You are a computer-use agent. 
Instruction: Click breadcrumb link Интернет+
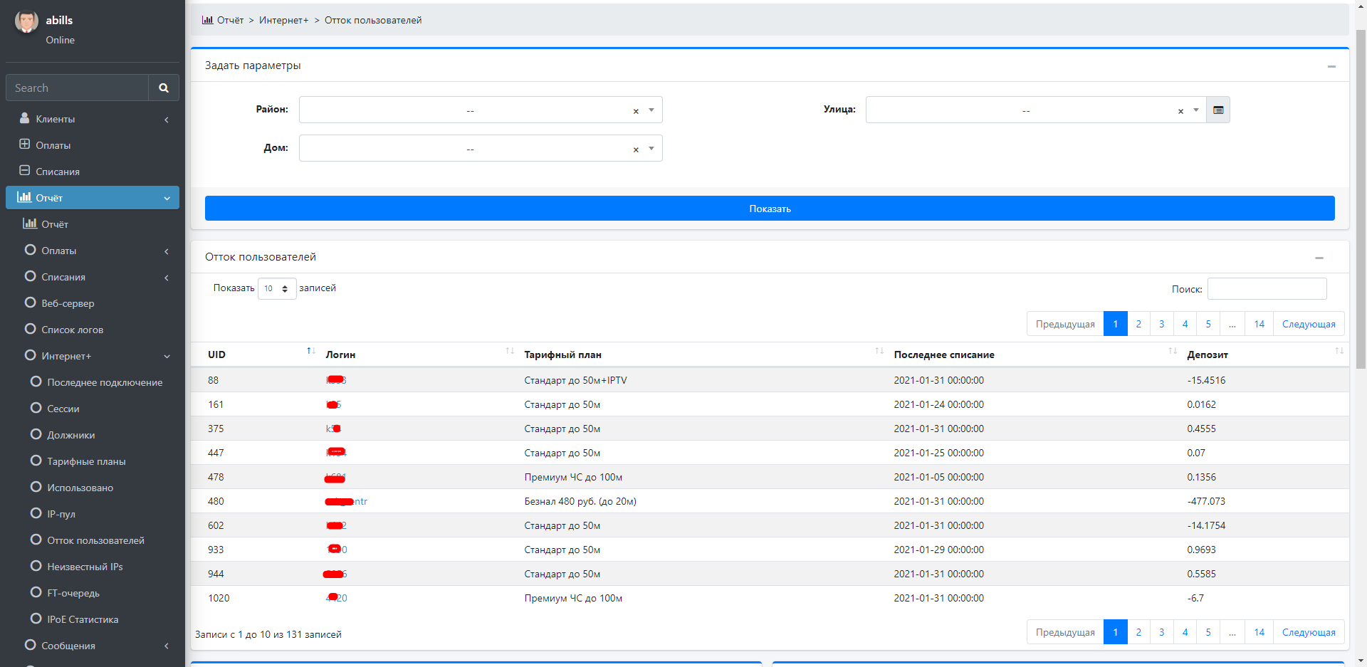pyautogui.click(x=283, y=20)
